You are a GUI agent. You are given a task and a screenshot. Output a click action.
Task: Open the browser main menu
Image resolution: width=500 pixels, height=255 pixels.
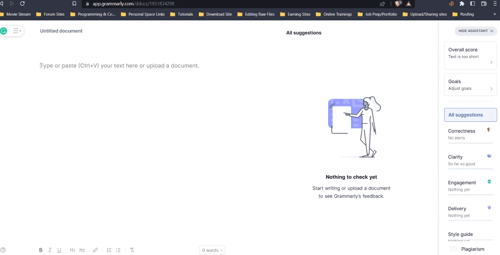point(495,4)
